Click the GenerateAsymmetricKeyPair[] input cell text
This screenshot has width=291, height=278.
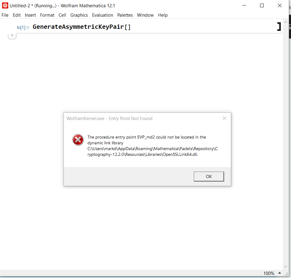(82, 27)
